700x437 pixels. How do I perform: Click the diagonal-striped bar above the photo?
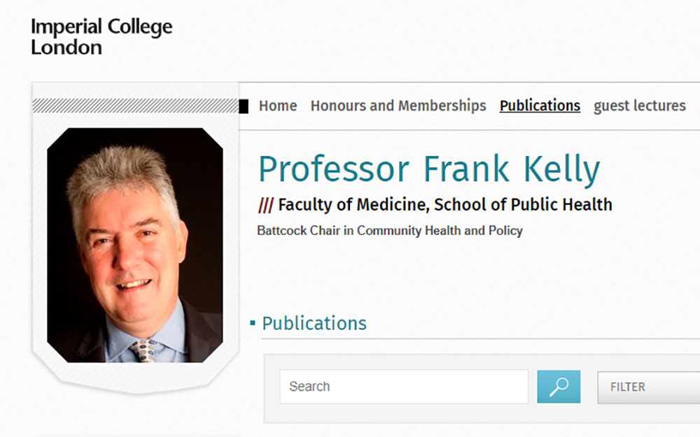tap(135, 106)
